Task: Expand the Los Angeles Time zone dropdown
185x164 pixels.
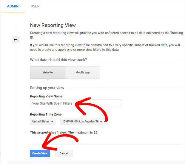Action: pos(84,122)
